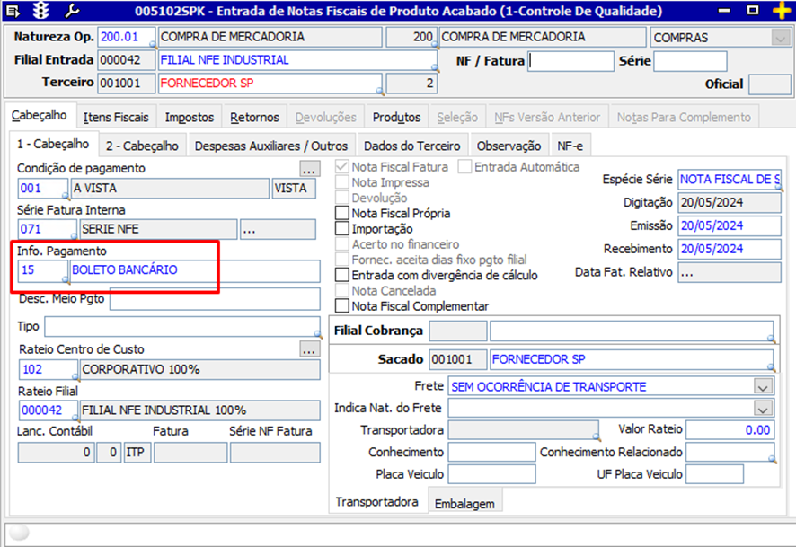
Task: Enable Nota Fiscal Própria checkbox
Action: coord(342,213)
